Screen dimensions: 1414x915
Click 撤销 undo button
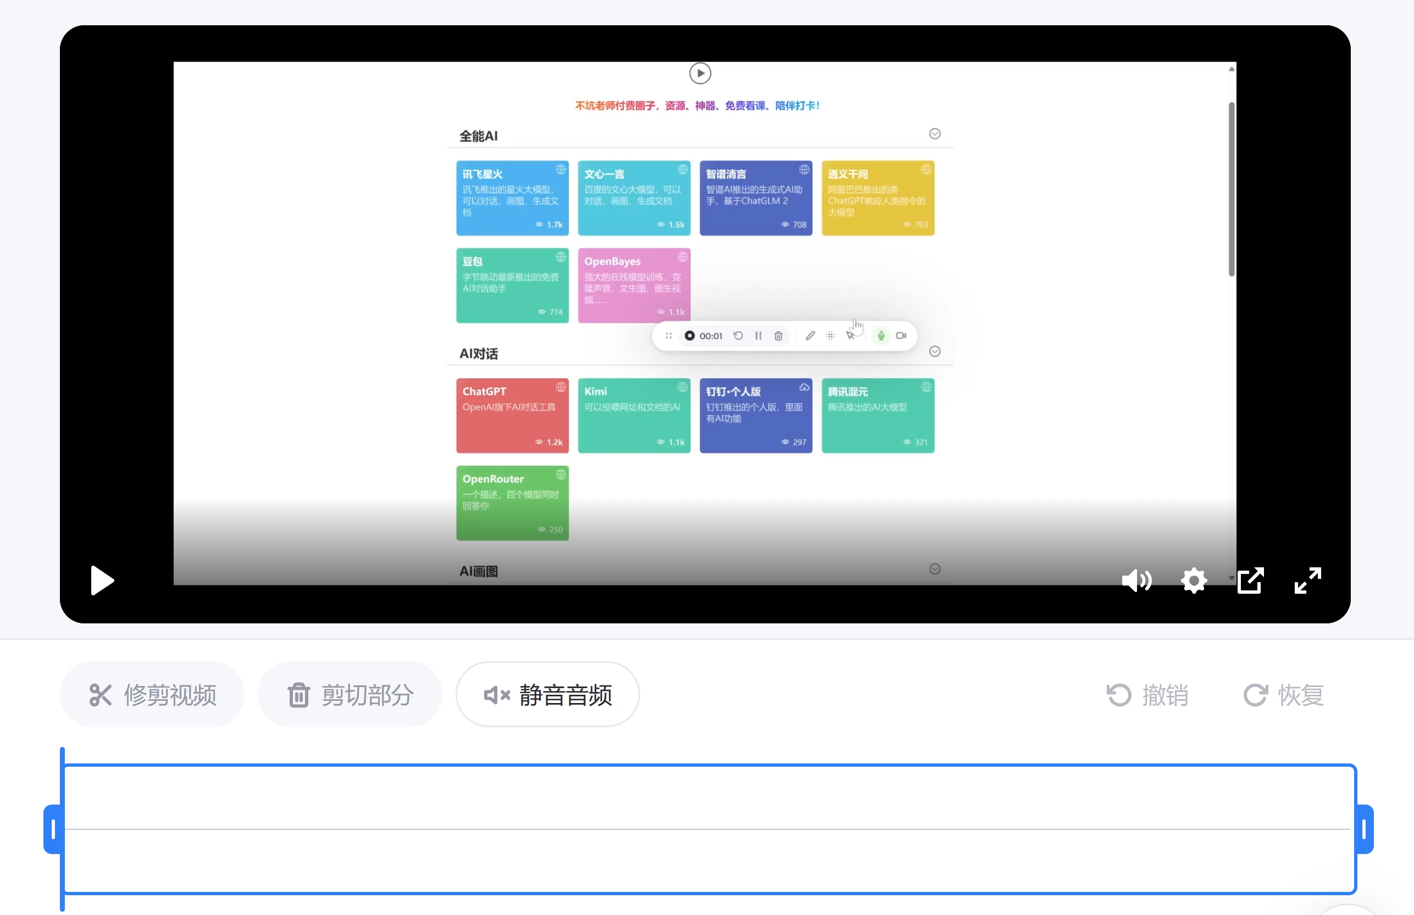(1147, 695)
